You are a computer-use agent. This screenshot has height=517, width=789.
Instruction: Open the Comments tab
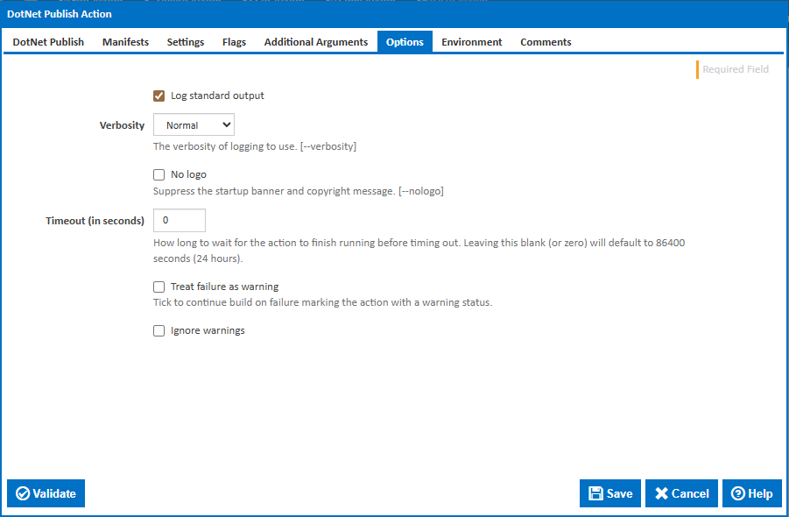click(x=545, y=41)
